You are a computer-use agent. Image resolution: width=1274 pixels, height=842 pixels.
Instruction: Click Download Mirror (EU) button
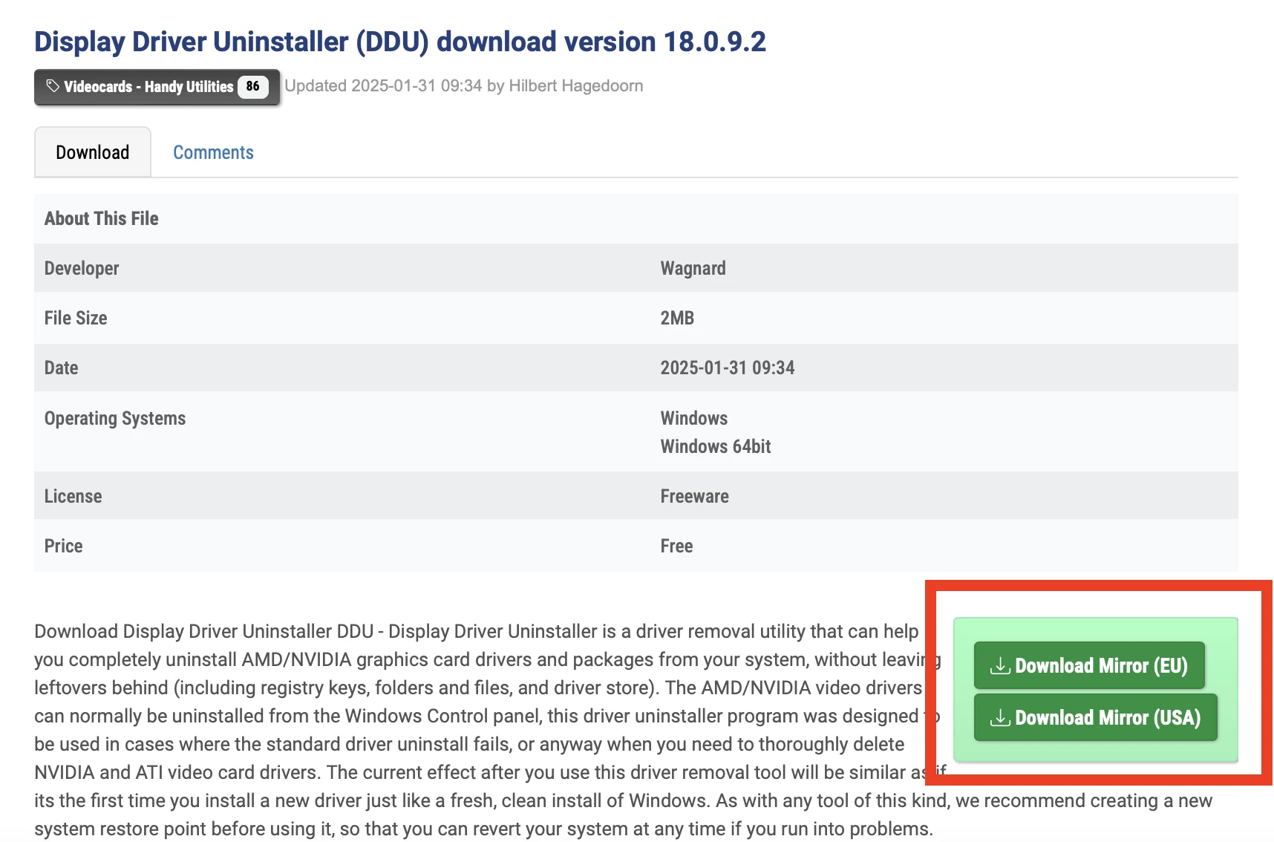(1089, 665)
